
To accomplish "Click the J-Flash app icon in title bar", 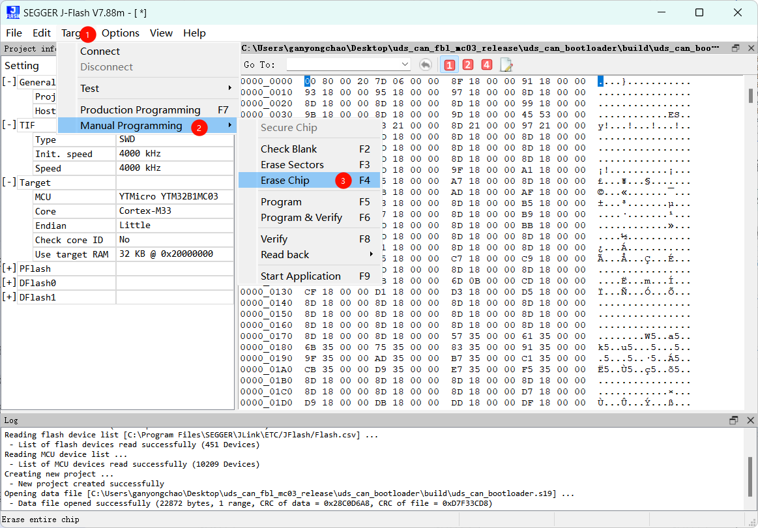I will 13,12.
